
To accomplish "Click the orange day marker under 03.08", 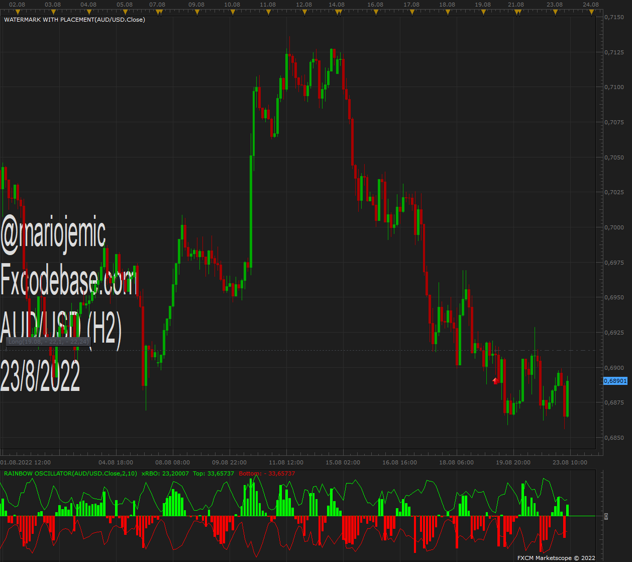I will point(53,12).
